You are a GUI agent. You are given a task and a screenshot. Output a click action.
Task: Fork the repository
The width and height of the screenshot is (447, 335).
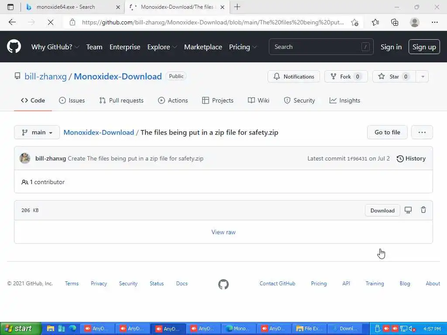[x=346, y=76]
